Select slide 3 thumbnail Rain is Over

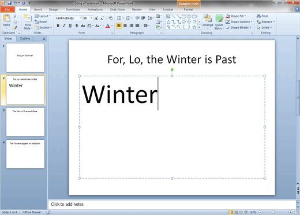pos(25,122)
